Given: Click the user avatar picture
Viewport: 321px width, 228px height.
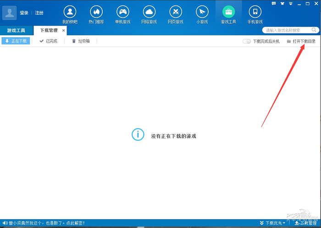Looking at the screenshot, I should [10, 13].
